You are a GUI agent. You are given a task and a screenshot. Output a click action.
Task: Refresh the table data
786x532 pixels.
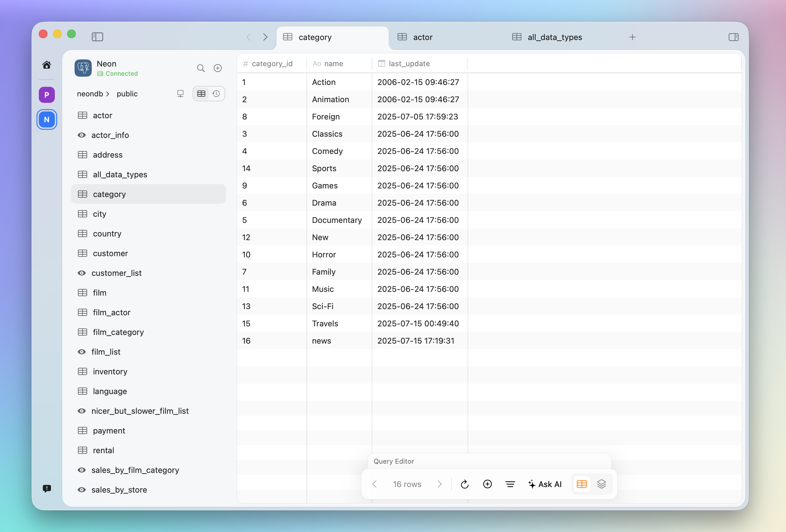(465, 484)
